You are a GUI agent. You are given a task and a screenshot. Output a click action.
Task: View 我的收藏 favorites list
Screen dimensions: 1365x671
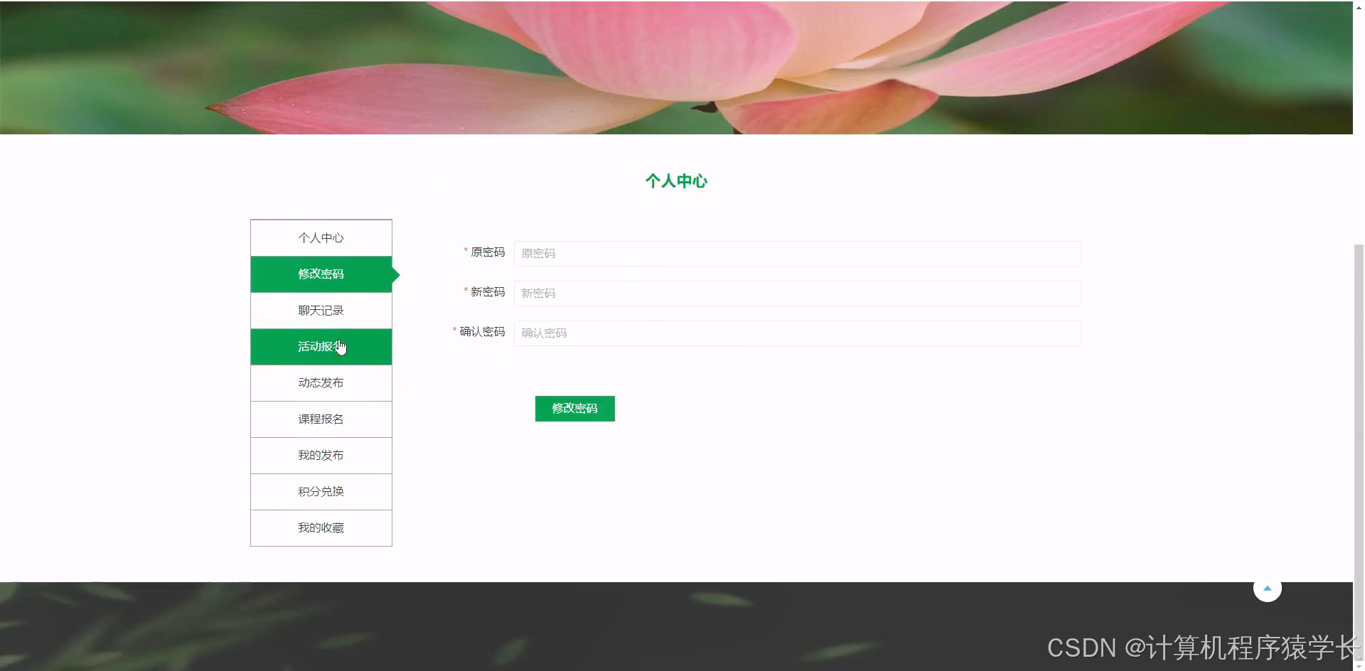[321, 527]
